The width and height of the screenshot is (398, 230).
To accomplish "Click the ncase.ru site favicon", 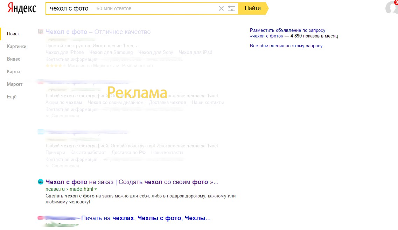I will [41, 181].
